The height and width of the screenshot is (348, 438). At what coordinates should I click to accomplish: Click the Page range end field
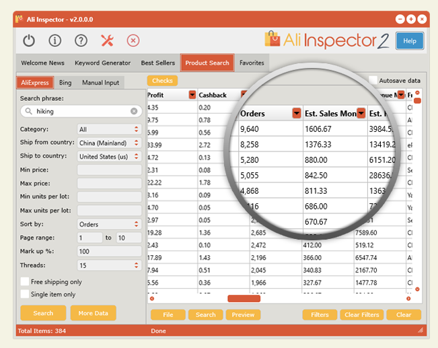(x=129, y=238)
